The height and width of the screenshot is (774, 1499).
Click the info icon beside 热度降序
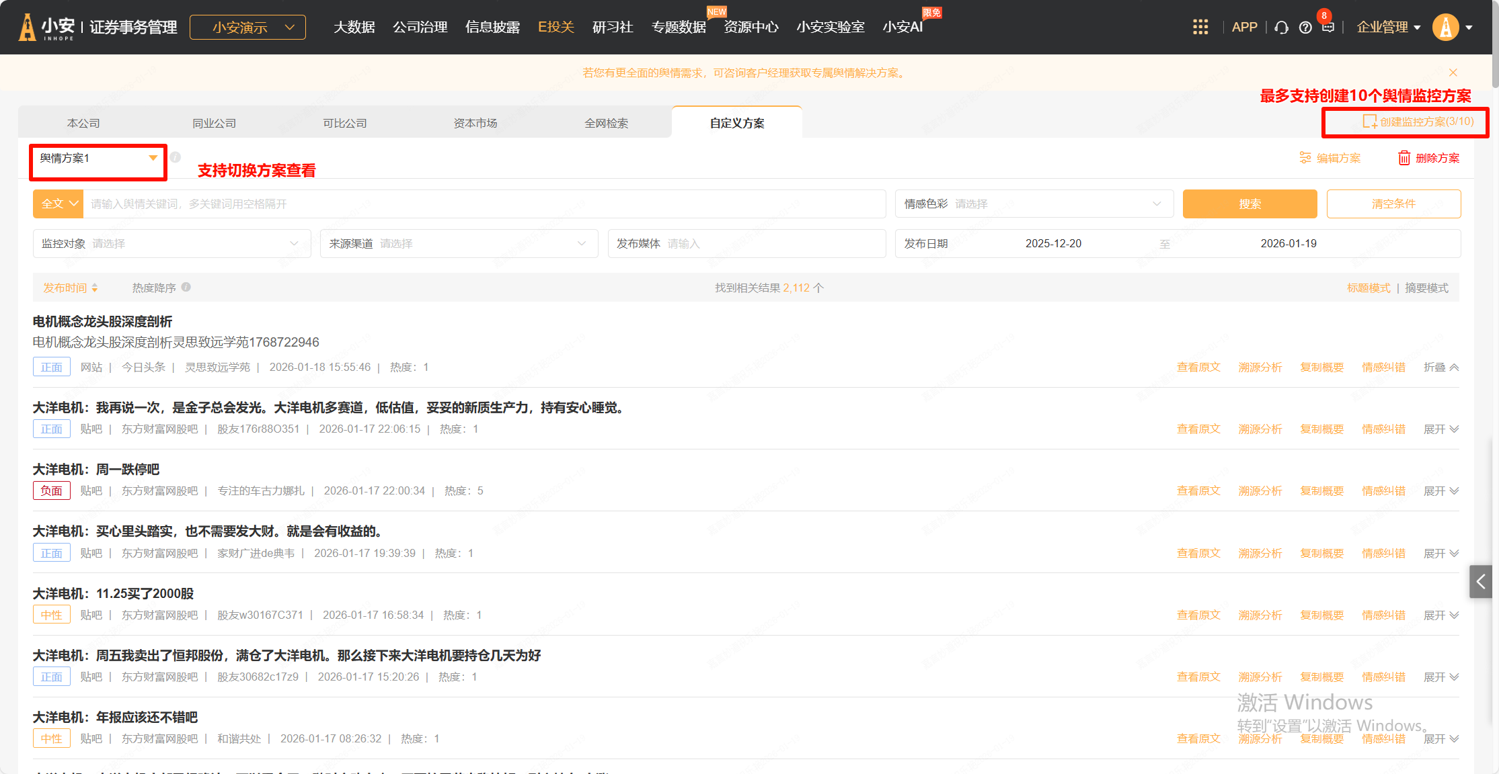tap(186, 287)
